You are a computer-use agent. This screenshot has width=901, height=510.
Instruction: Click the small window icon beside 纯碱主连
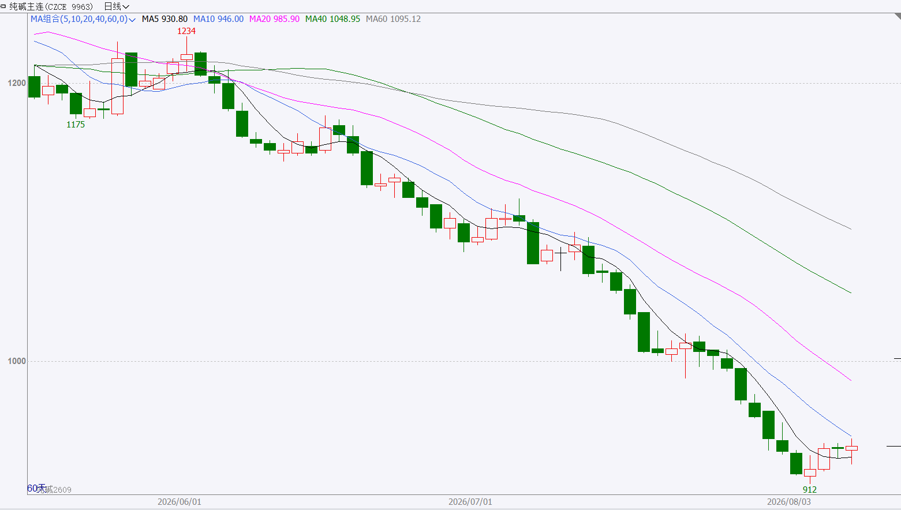[x=3, y=6]
